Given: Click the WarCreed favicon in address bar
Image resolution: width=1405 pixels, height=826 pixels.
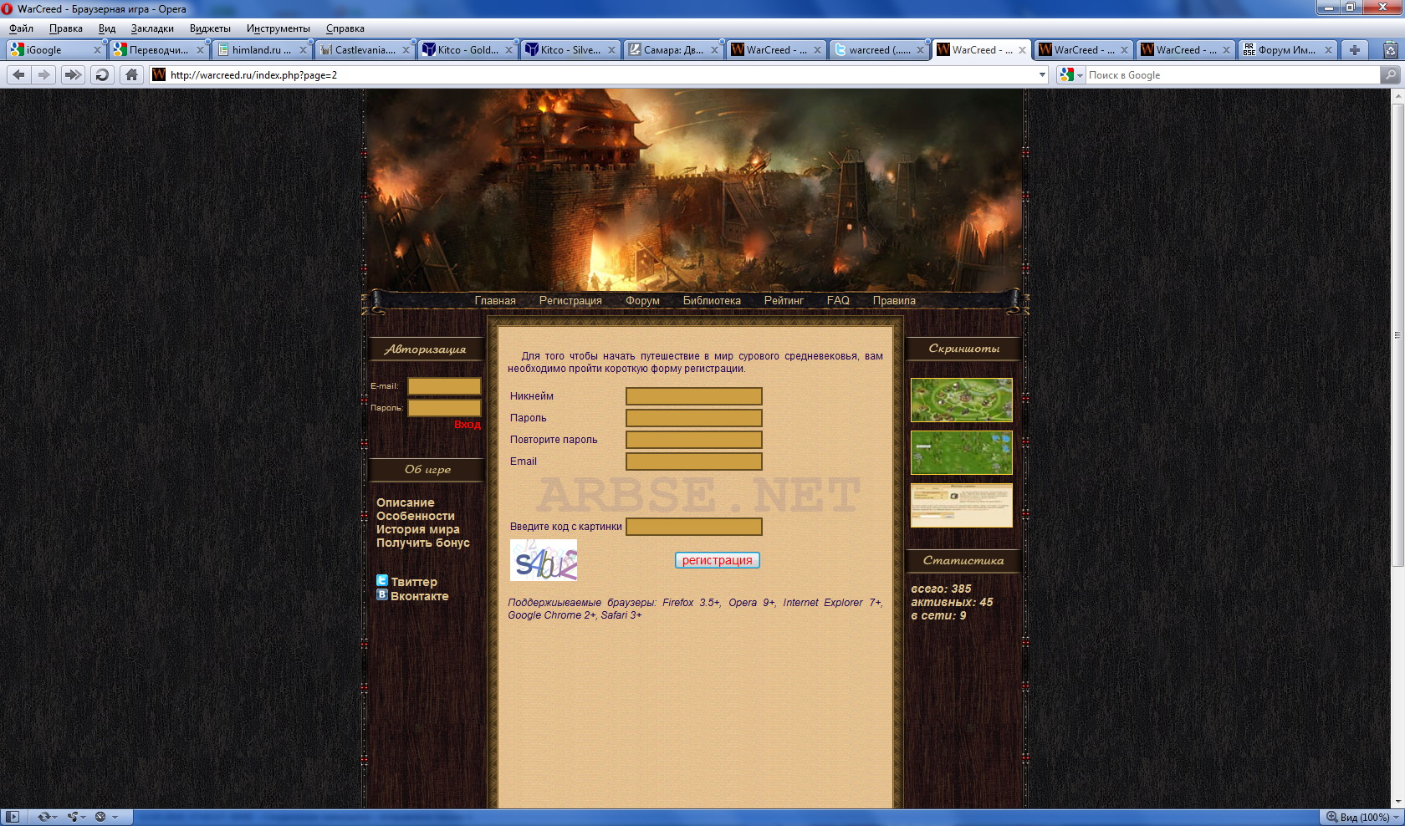Looking at the screenshot, I should tap(159, 74).
